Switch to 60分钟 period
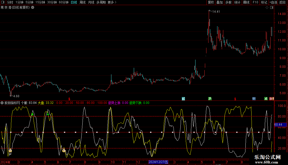 point(64,2)
